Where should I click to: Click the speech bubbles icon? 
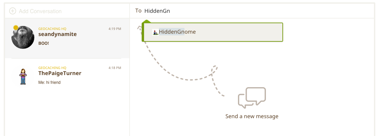(252, 98)
